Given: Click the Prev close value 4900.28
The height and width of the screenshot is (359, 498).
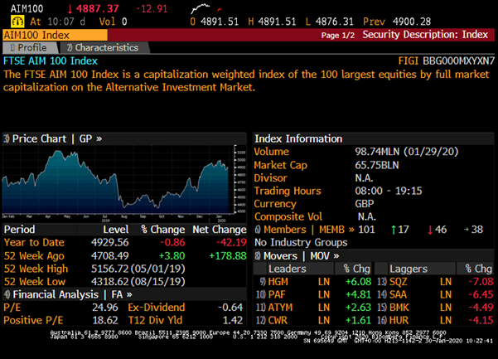Looking at the screenshot, I should coord(412,22).
